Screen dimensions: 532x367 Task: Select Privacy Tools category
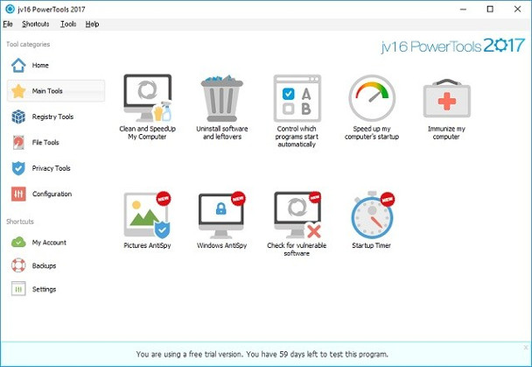click(56, 168)
